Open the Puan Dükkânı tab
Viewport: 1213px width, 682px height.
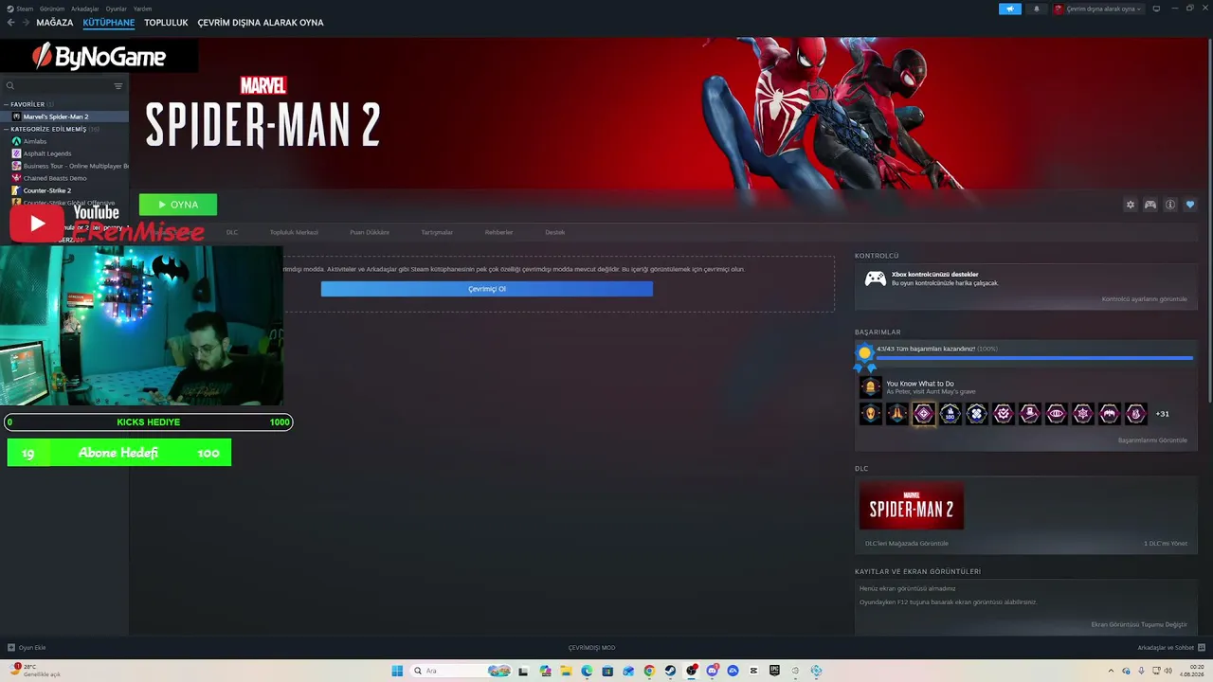[x=370, y=232]
